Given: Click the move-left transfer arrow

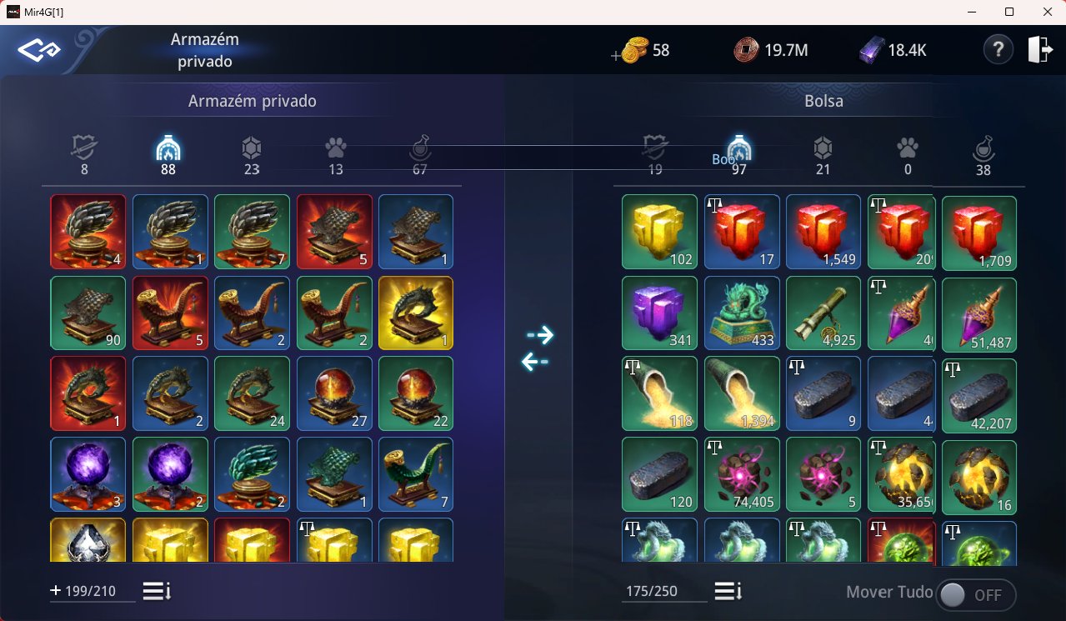Looking at the screenshot, I should click(535, 362).
